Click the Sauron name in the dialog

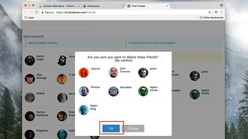click(x=96, y=69)
